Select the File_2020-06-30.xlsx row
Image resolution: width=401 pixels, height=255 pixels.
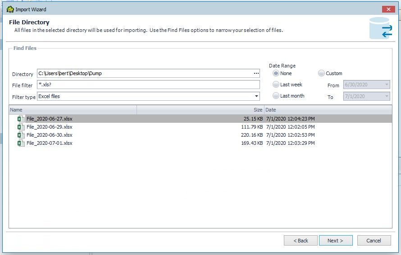200,135
